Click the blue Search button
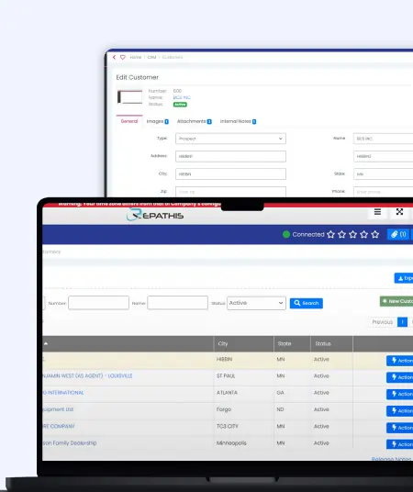 point(307,303)
